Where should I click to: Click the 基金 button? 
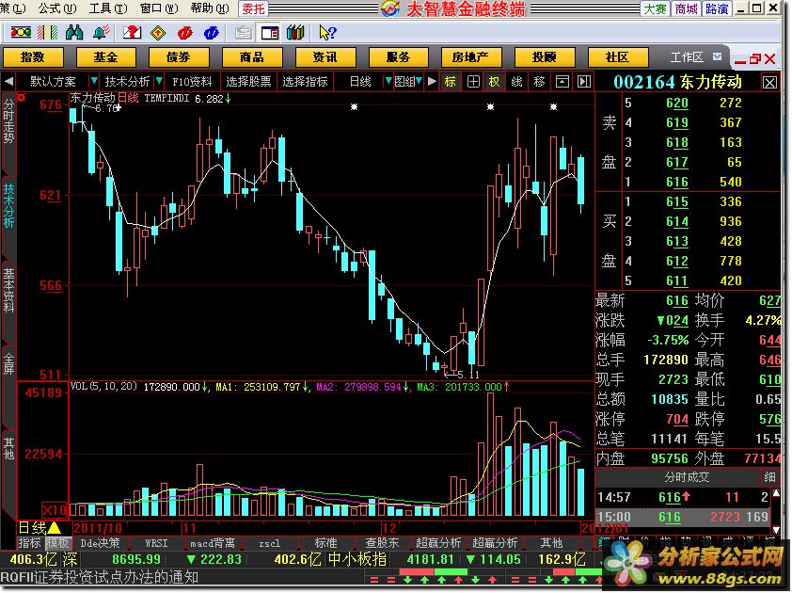click(x=105, y=57)
